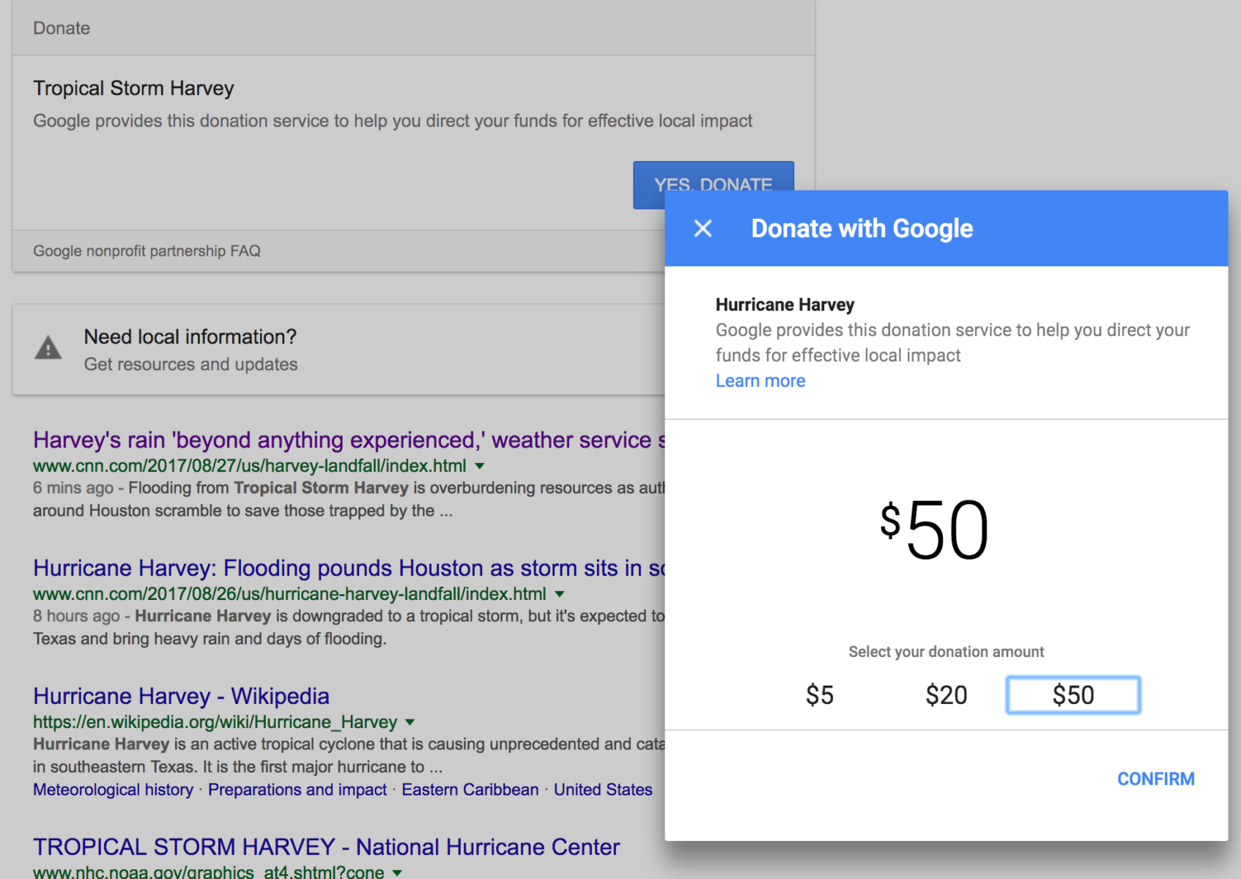Image resolution: width=1241 pixels, height=879 pixels.
Task: Expand dropdown arrow next to harvey-landfall URL
Action: pos(480,466)
